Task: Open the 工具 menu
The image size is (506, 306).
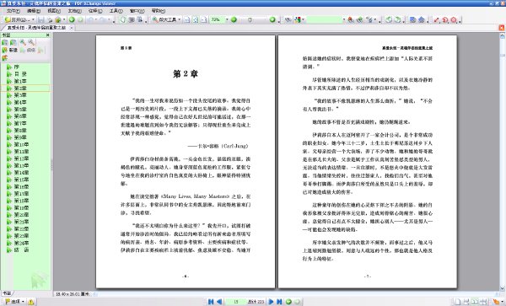Action: (x=116, y=11)
